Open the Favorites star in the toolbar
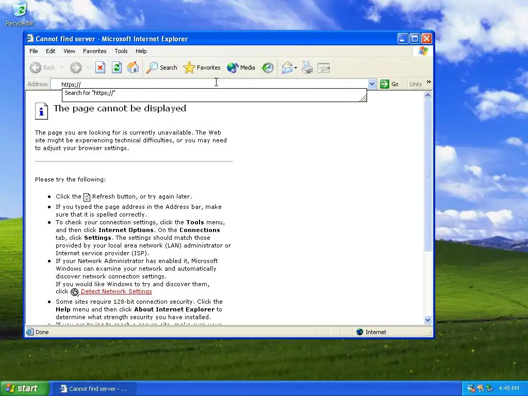Image resolution: width=528 pixels, height=396 pixels. point(202,68)
